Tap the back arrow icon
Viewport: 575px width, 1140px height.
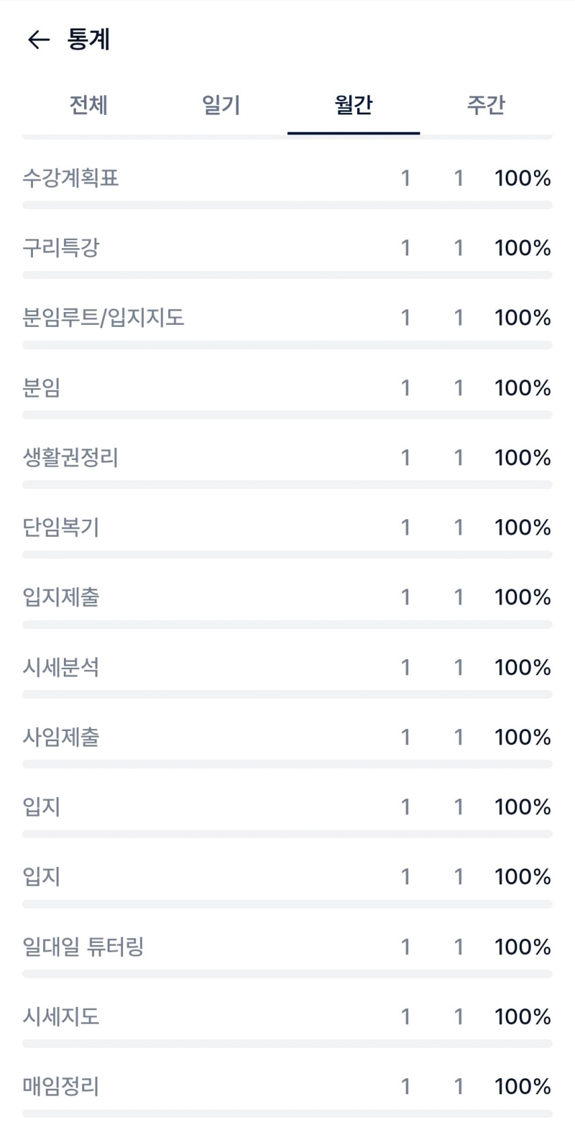click(38, 40)
